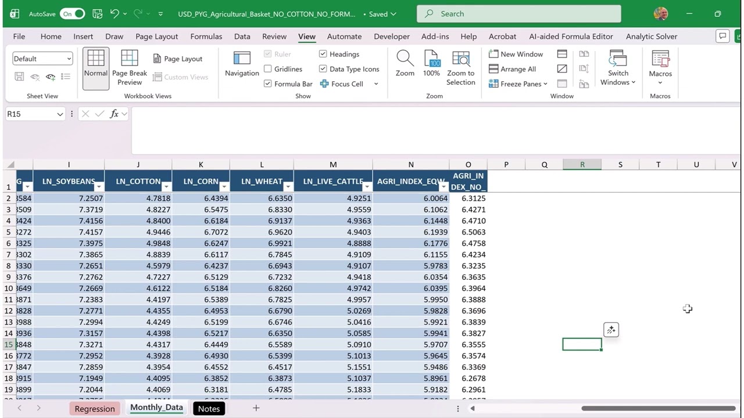Switch to the Data ribbon tab

click(x=242, y=36)
